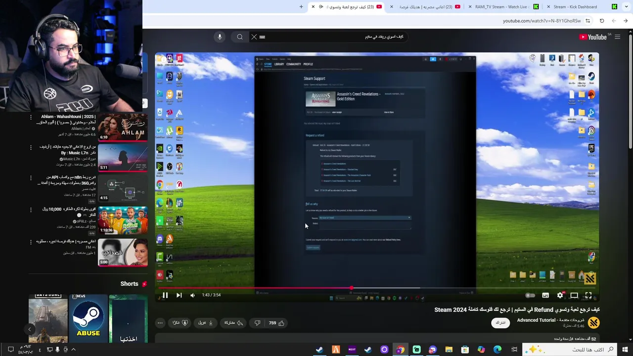The image size is (633, 356).
Task: Click the youtube.com address bar URL
Action: 542,21
